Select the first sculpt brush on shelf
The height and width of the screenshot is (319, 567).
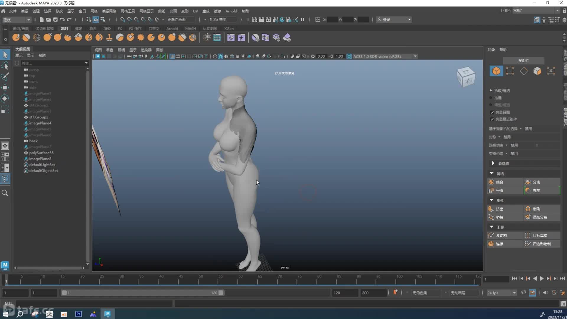click(16, 38)
